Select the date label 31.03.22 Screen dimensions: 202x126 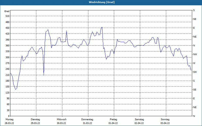click(87, 123)
